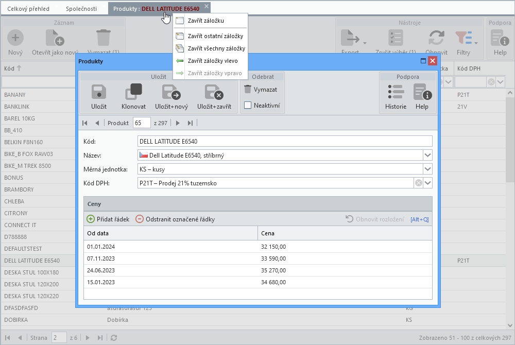Click Obnovit refresh in Nástroje
Screen dimensions: 515x345
click(436, 42)
